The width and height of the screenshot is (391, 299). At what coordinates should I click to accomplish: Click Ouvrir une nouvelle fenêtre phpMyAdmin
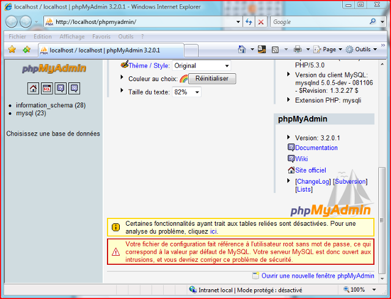click(318, 276)
